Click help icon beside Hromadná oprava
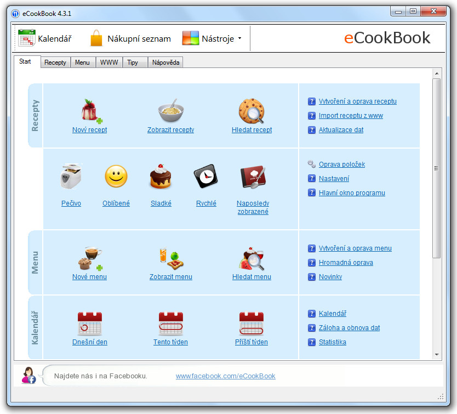Viewport: 457px width, 414px height. (312, 263)
